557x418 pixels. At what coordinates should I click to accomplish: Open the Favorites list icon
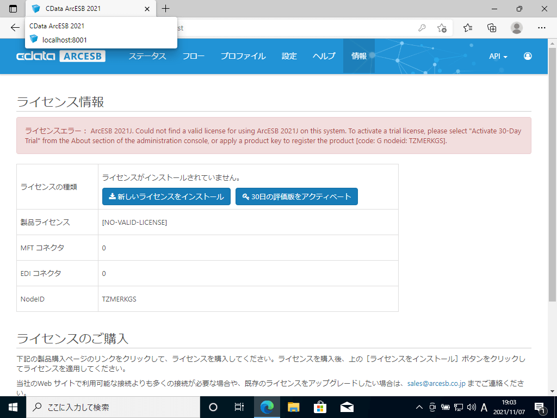pyautogui.click(x=468, y=28)
